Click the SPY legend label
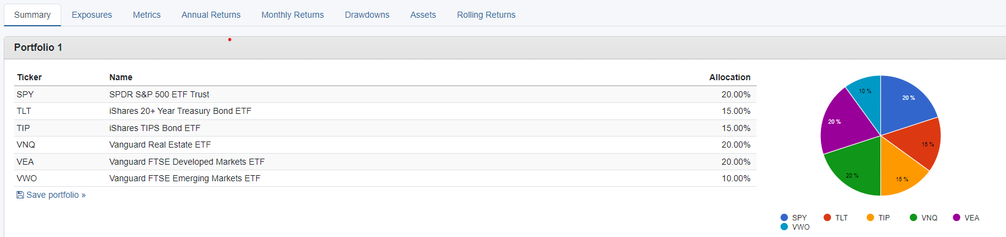 pyautogui.click(x=799, y=217)
